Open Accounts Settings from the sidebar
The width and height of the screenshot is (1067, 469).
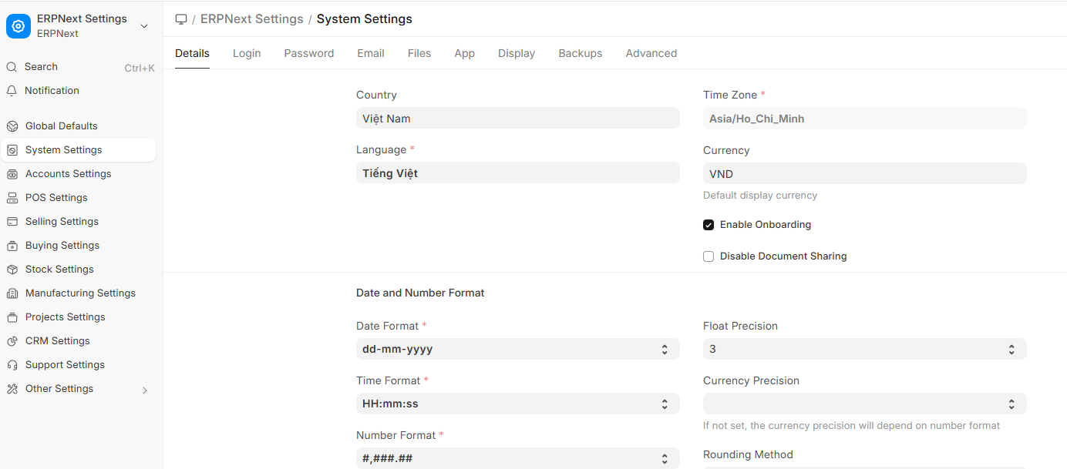pos(68,174)
